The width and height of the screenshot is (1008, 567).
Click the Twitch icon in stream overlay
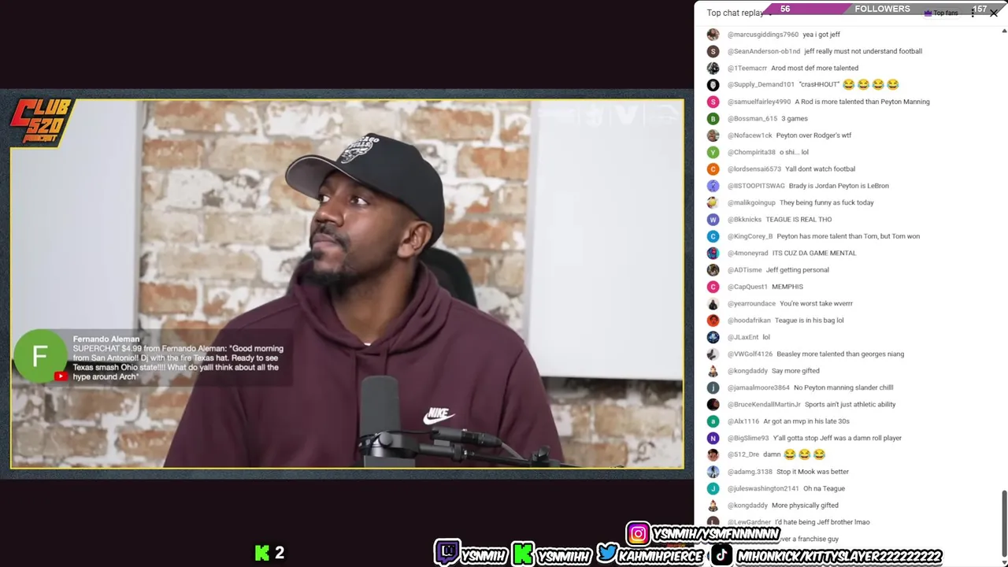coord(447,553)
